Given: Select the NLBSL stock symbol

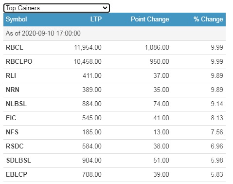Looking at the screenshot, I should [x=16, y=104].
